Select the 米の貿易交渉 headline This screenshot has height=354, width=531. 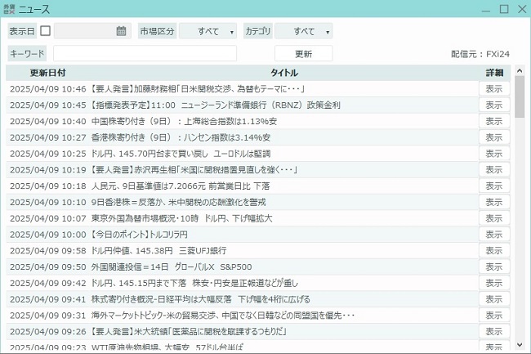click(x=223, y=316)
